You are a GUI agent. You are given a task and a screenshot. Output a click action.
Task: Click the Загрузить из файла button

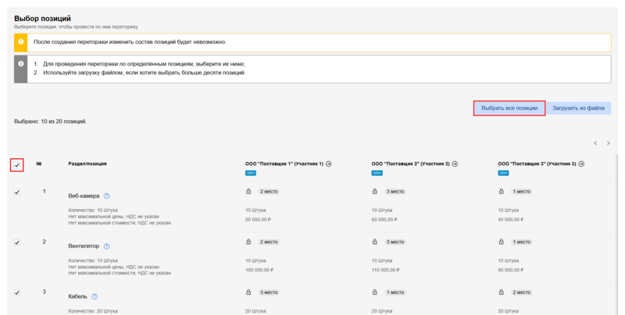coord(578,108)
